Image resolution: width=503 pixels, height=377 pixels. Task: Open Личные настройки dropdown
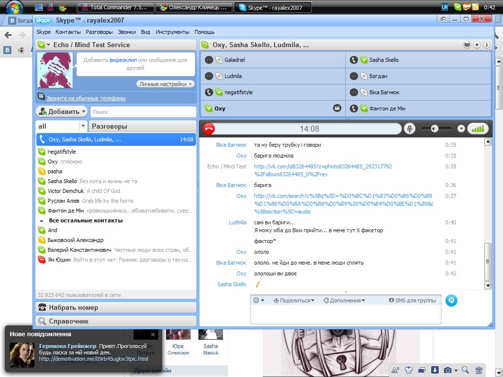coord(166,84)
